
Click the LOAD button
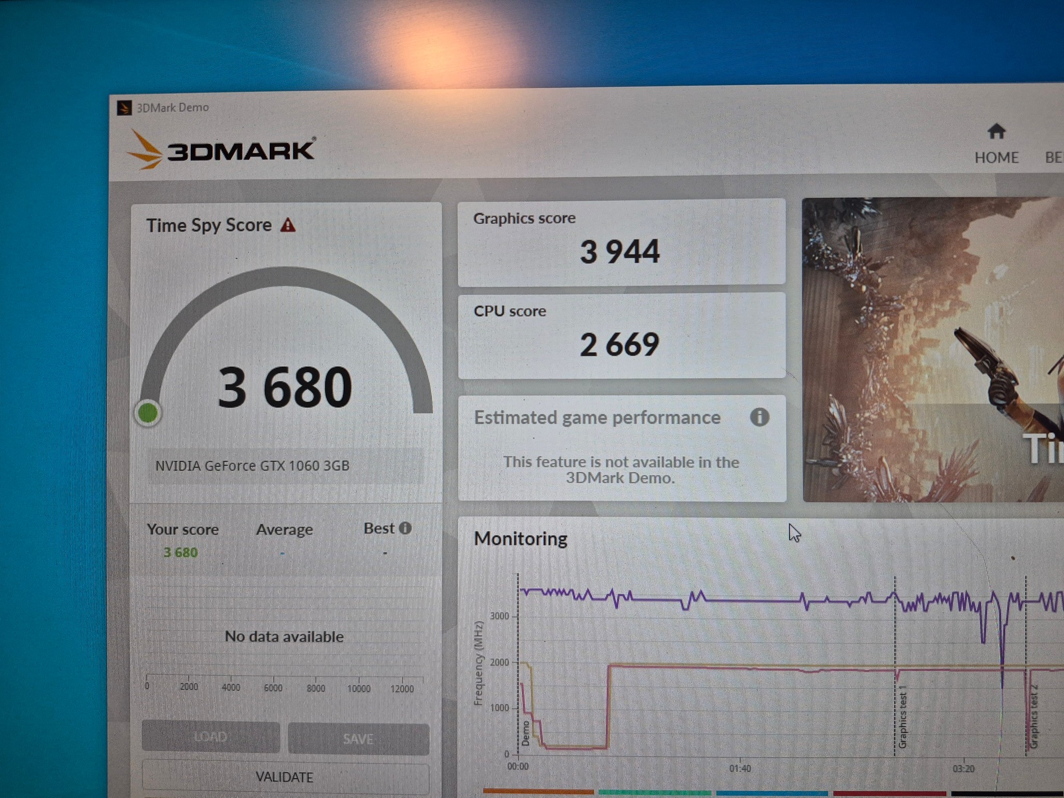[210, 736]
